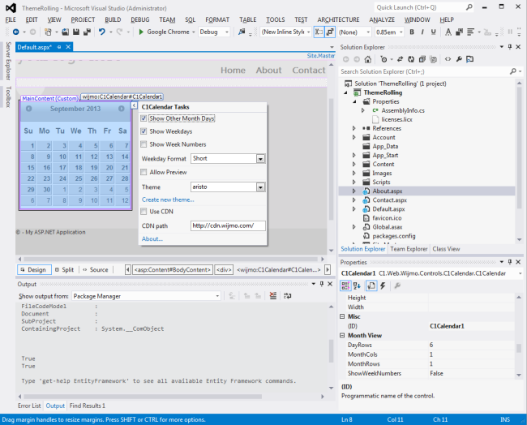This screenshot has width=527, height=425.
Task: Switch to the Team Explorer tab
Action: 409,249
